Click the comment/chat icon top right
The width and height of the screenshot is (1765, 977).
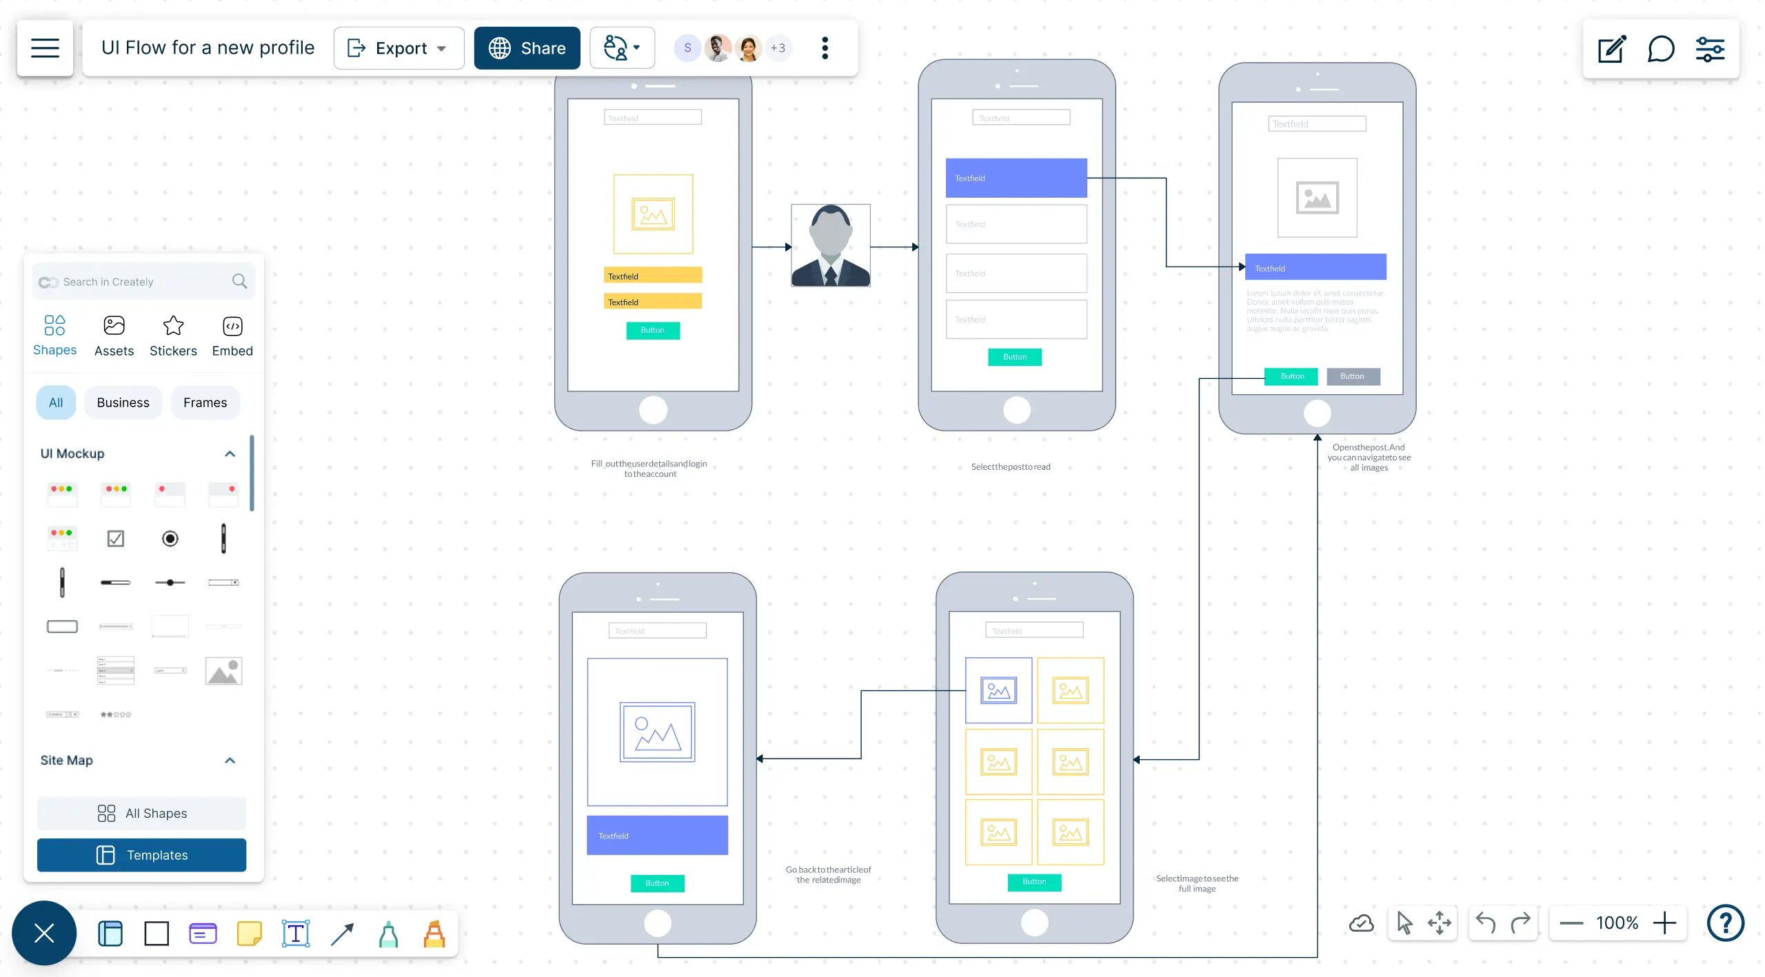(x=1659, y=48)
